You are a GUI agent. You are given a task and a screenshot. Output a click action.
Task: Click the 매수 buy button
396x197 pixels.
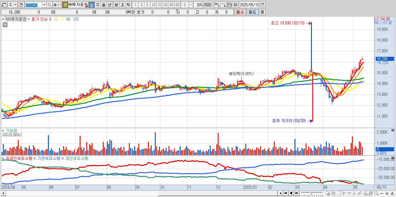click(x=240, y=12)
